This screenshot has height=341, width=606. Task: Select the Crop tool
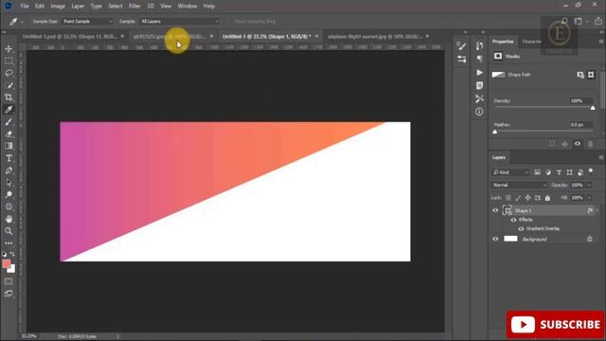click(x=9, y=98)
